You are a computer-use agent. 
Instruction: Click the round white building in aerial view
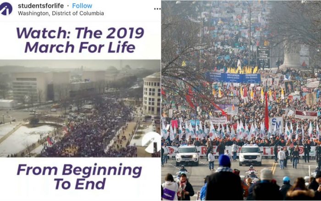click(152, 94)
